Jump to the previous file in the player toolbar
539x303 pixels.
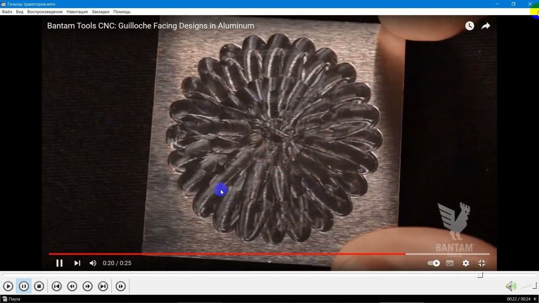pos(56,287)
